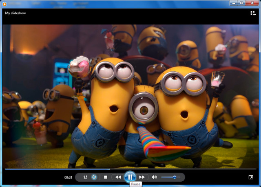This screenshot has height=187, width=261.
Task: Click the My slideshow title
Action: pos(15,13)
